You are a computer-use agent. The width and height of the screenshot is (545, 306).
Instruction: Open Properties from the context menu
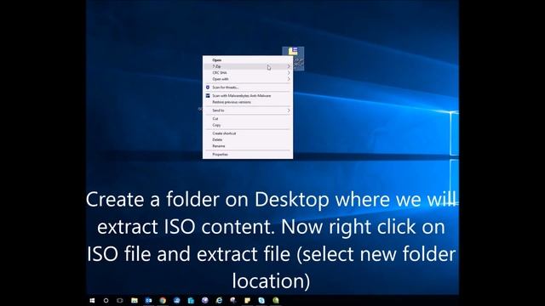point(248,155)
